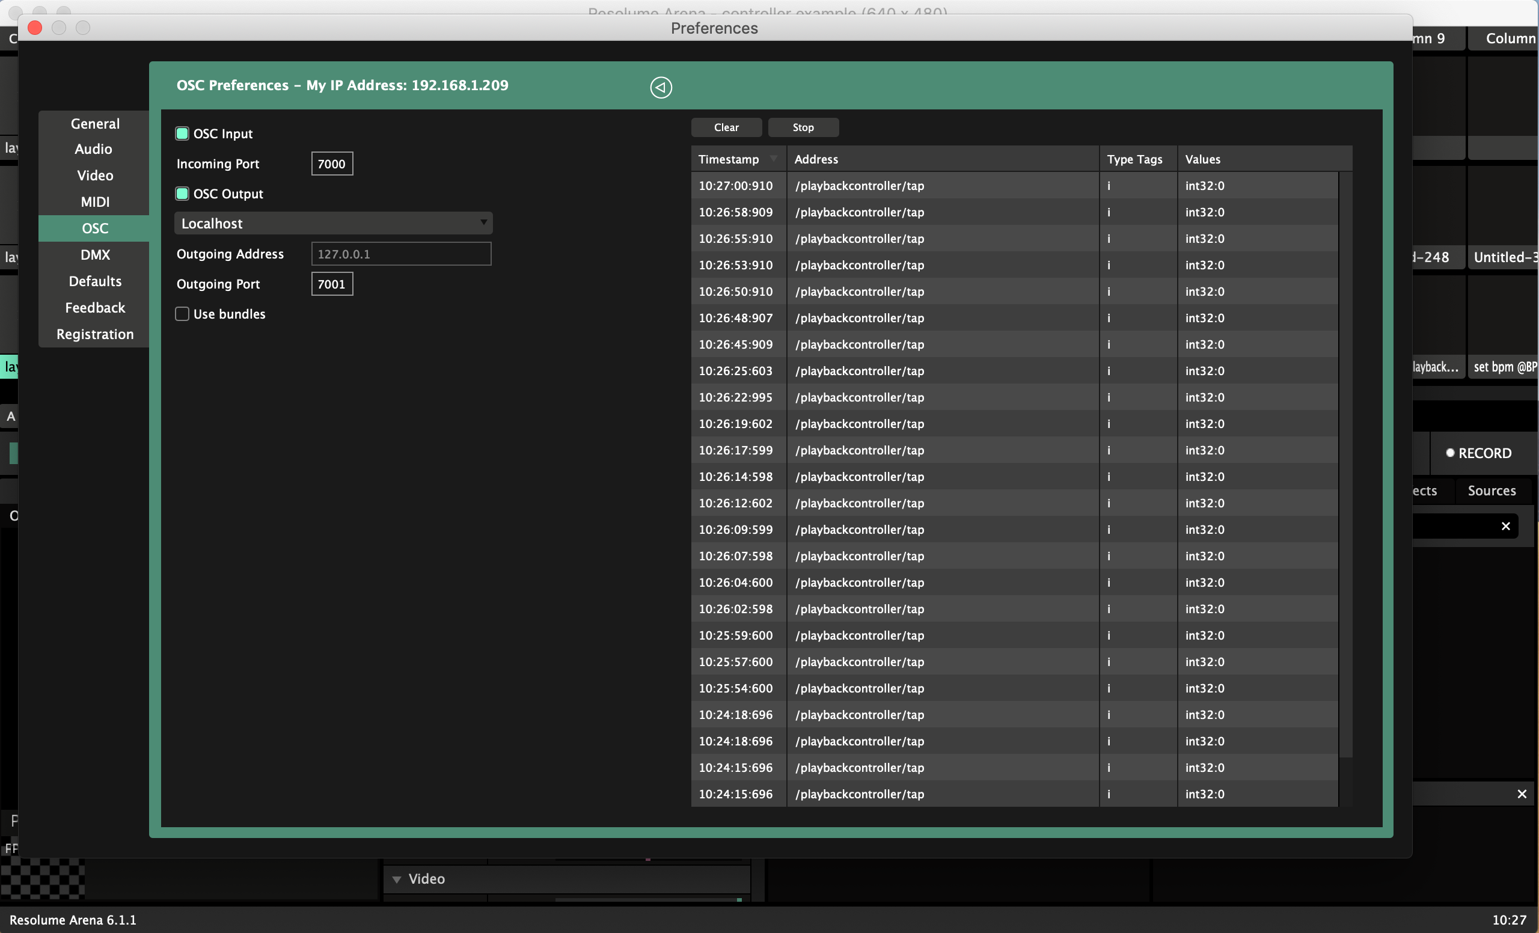The height and width of the screenshot is (933, 1539).
Task: Open the MIDI preferences tab
Action: tap(95, 202)
